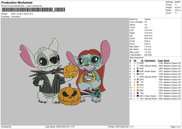Click the Max Stitch value '7.0 mm'
The image size is (182, 129).
click(148, 47)
